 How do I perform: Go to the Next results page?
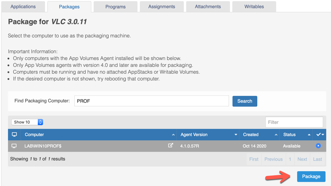tap(302, 159)
